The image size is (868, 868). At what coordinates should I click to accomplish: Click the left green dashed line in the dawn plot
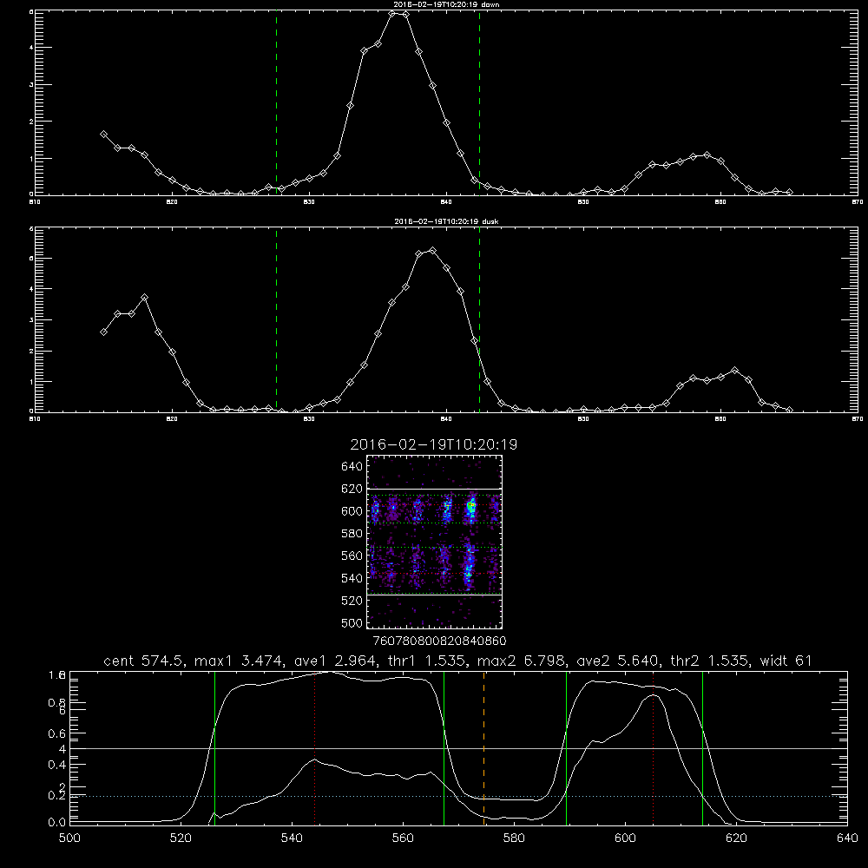(x=276, y=102)
